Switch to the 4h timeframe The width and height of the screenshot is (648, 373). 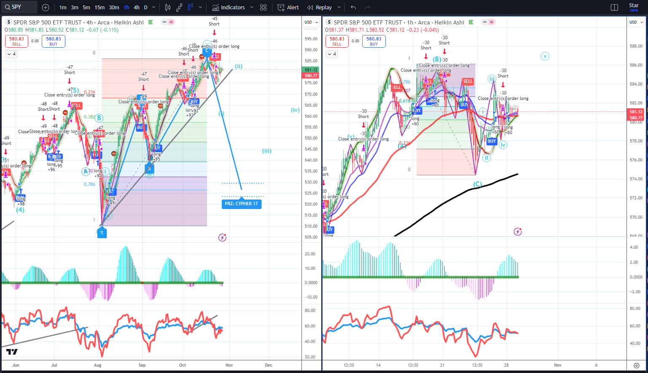coord(137,7)
